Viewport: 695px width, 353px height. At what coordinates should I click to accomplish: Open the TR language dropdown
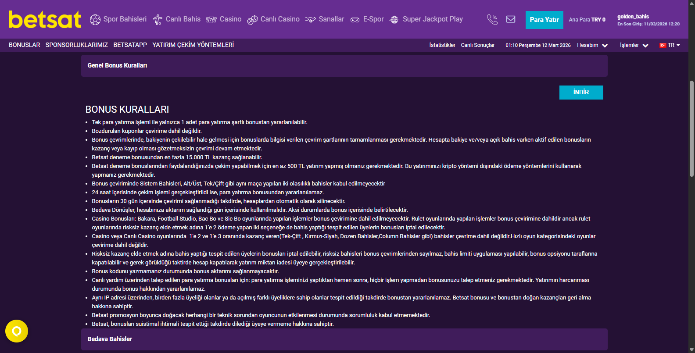(670, 45)
